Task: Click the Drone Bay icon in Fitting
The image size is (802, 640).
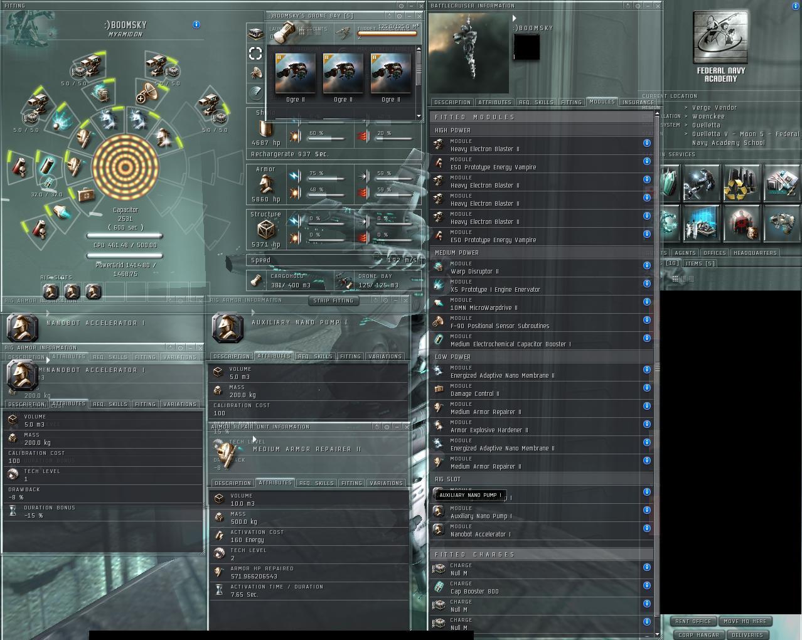Action: (344, 281)
